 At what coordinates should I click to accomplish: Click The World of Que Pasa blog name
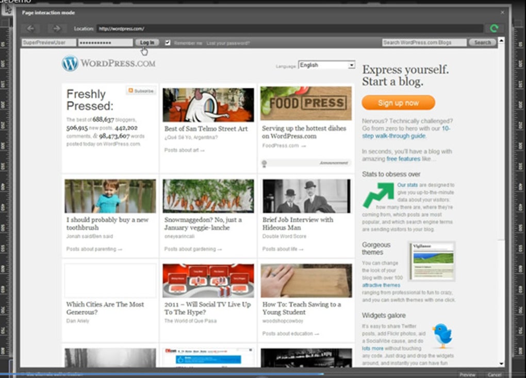(190, 321)
